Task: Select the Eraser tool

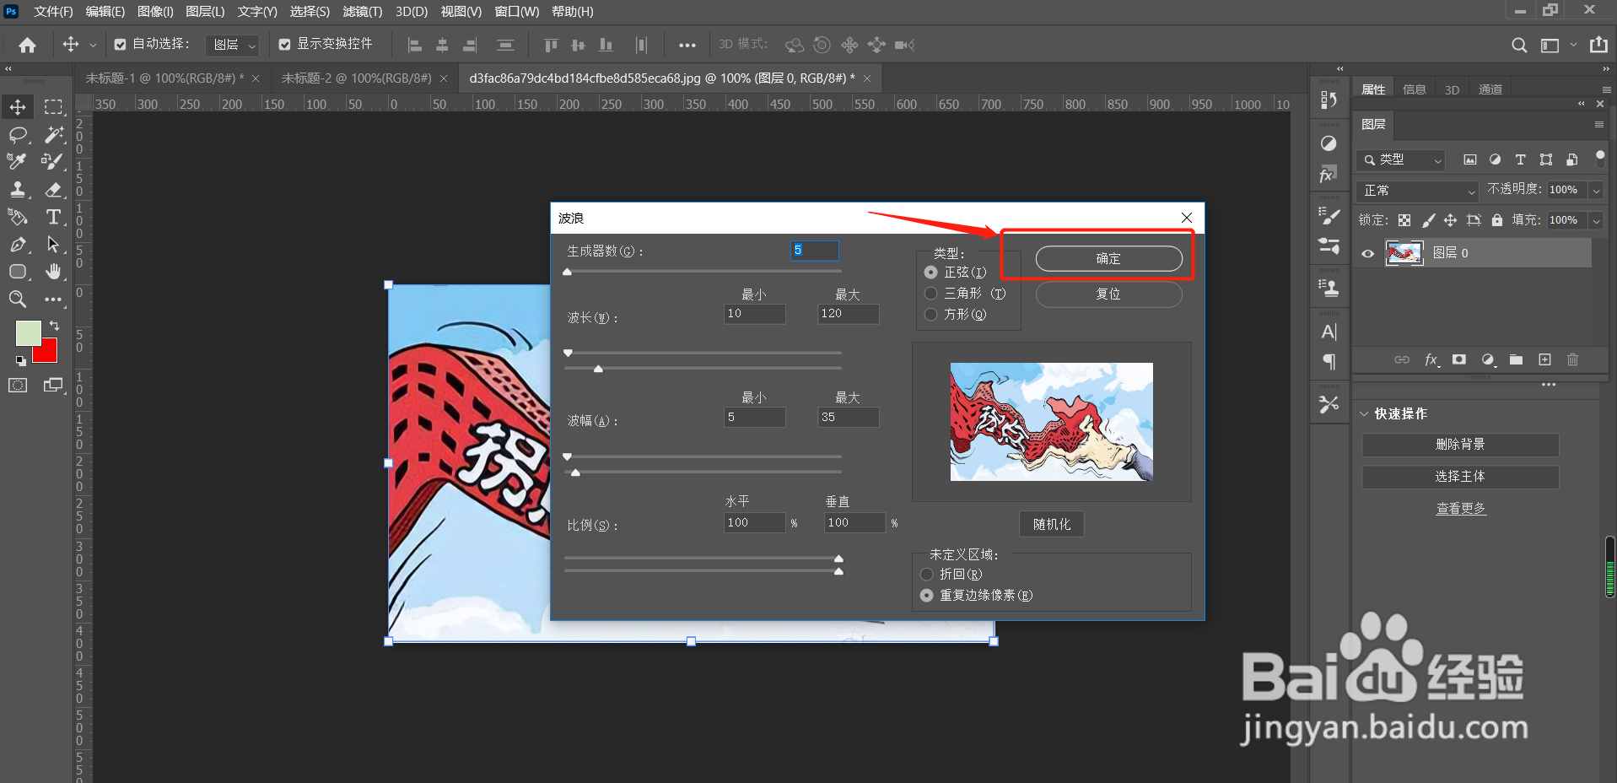Action: tap(54, 189)
